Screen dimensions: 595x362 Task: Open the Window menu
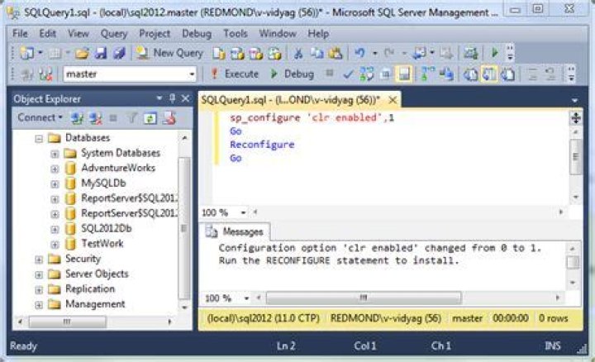278,33
